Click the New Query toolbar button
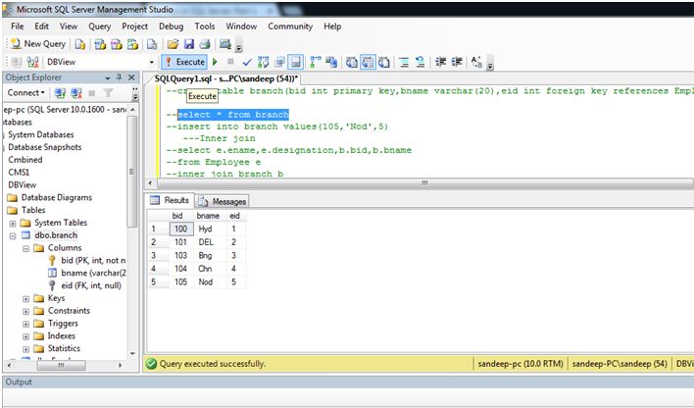The image size is (694, 408). (x=39, y=44)
